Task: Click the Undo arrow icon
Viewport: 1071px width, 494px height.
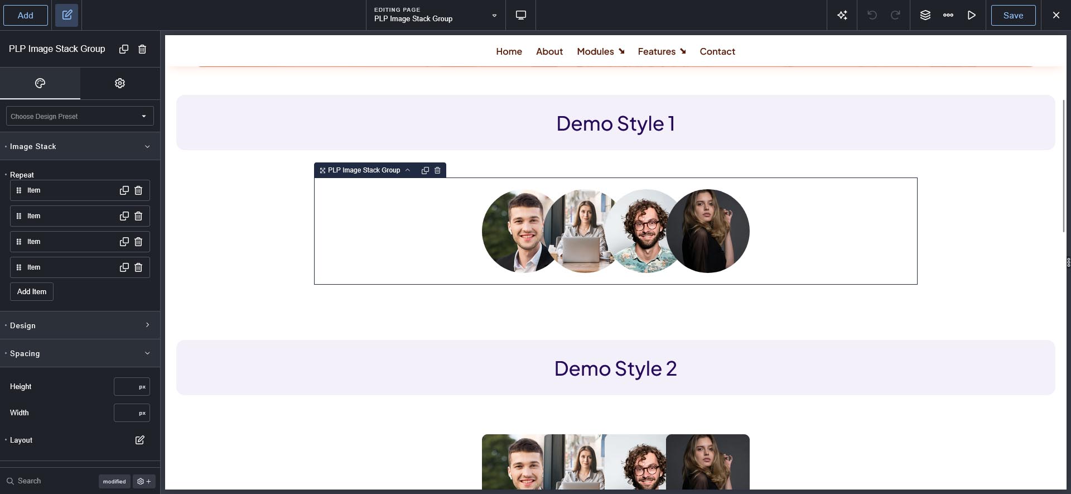Action: tap(872, 15)
